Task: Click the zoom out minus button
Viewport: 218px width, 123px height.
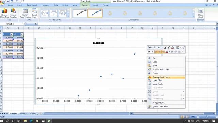Action: pos(198,117)
